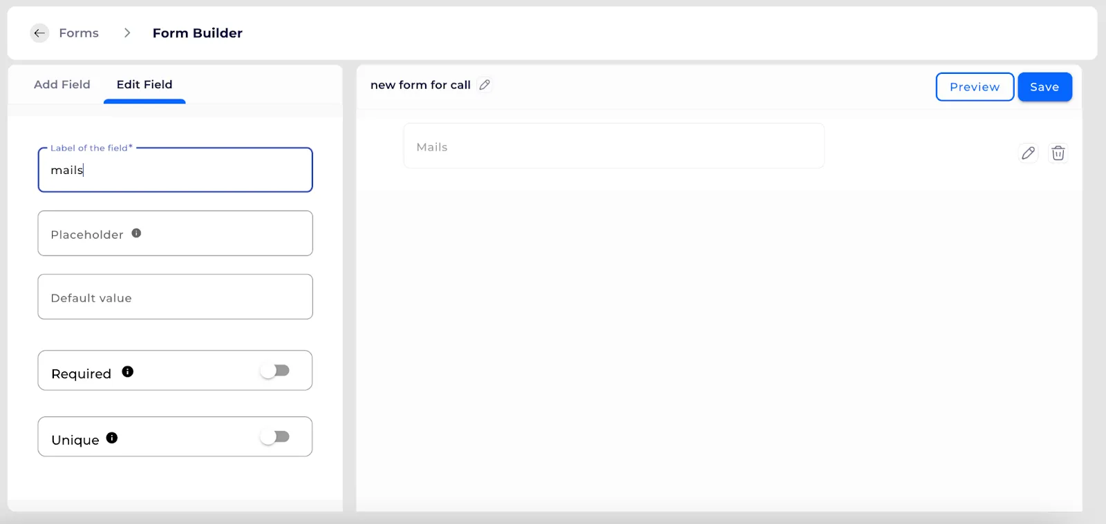The height and width of the screenshot is (524, 1106).
Task: Click the edit pencil icon for Mails field
Action: pyautogui.click(x=1028, y=153)
